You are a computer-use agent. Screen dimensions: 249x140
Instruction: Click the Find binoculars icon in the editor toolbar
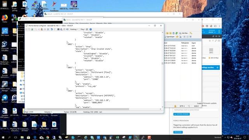(x=58, y=30)
